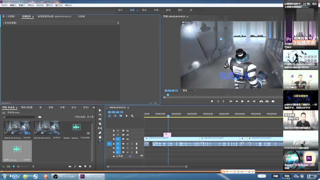
Task: Step forward one frame
Action: tap(248, 101)
